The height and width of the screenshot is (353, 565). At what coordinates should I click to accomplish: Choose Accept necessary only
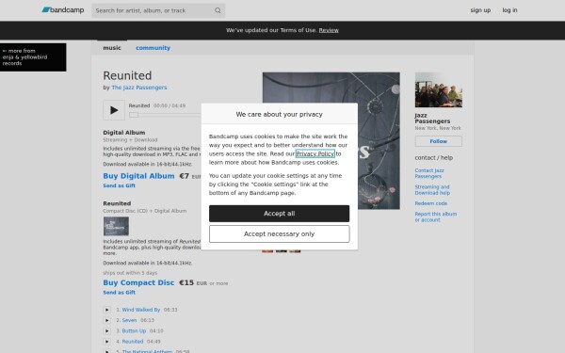[x=280, y=234]
